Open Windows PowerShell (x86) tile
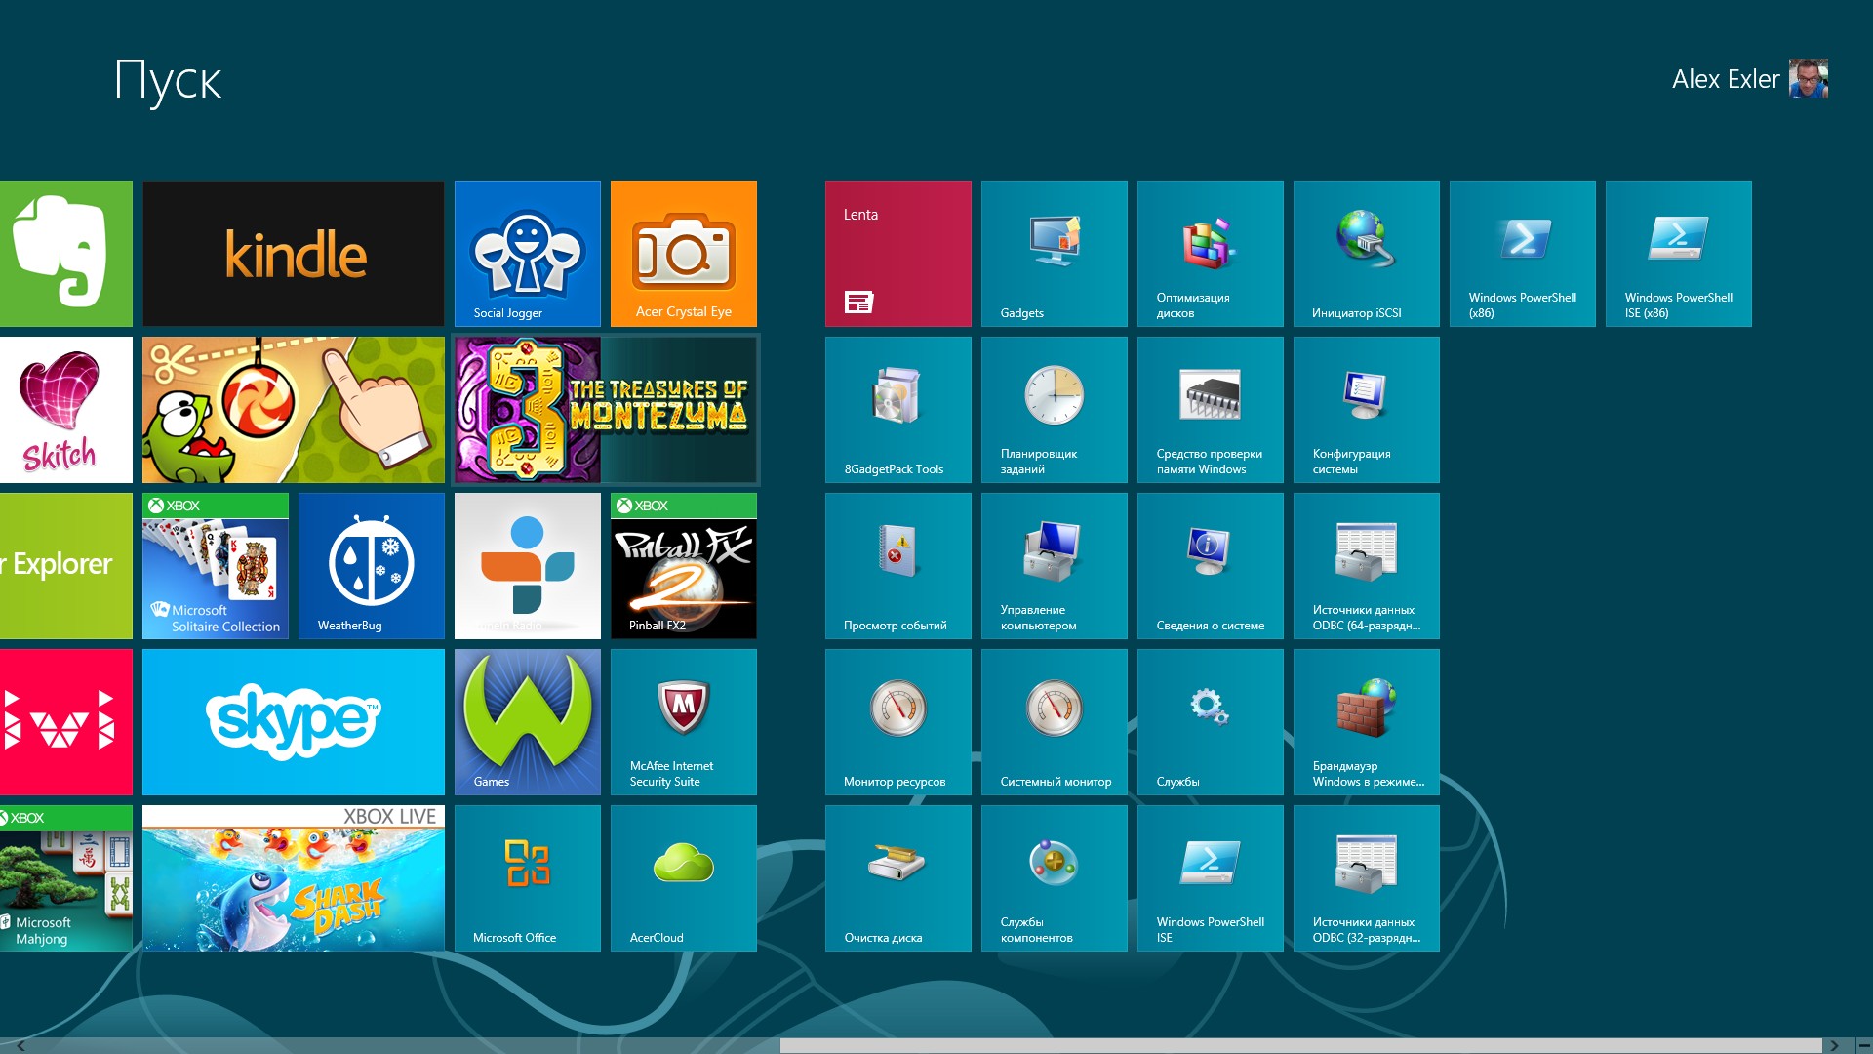 (x=1522, y=254)
